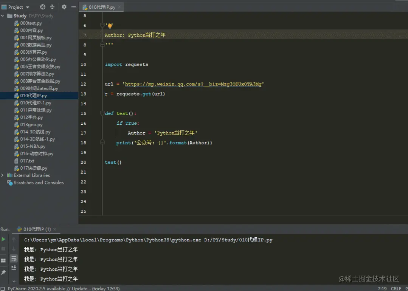This screenshot has width=408, height=291.
Task: Click the python.exe command line output
Action: (148, 240)
